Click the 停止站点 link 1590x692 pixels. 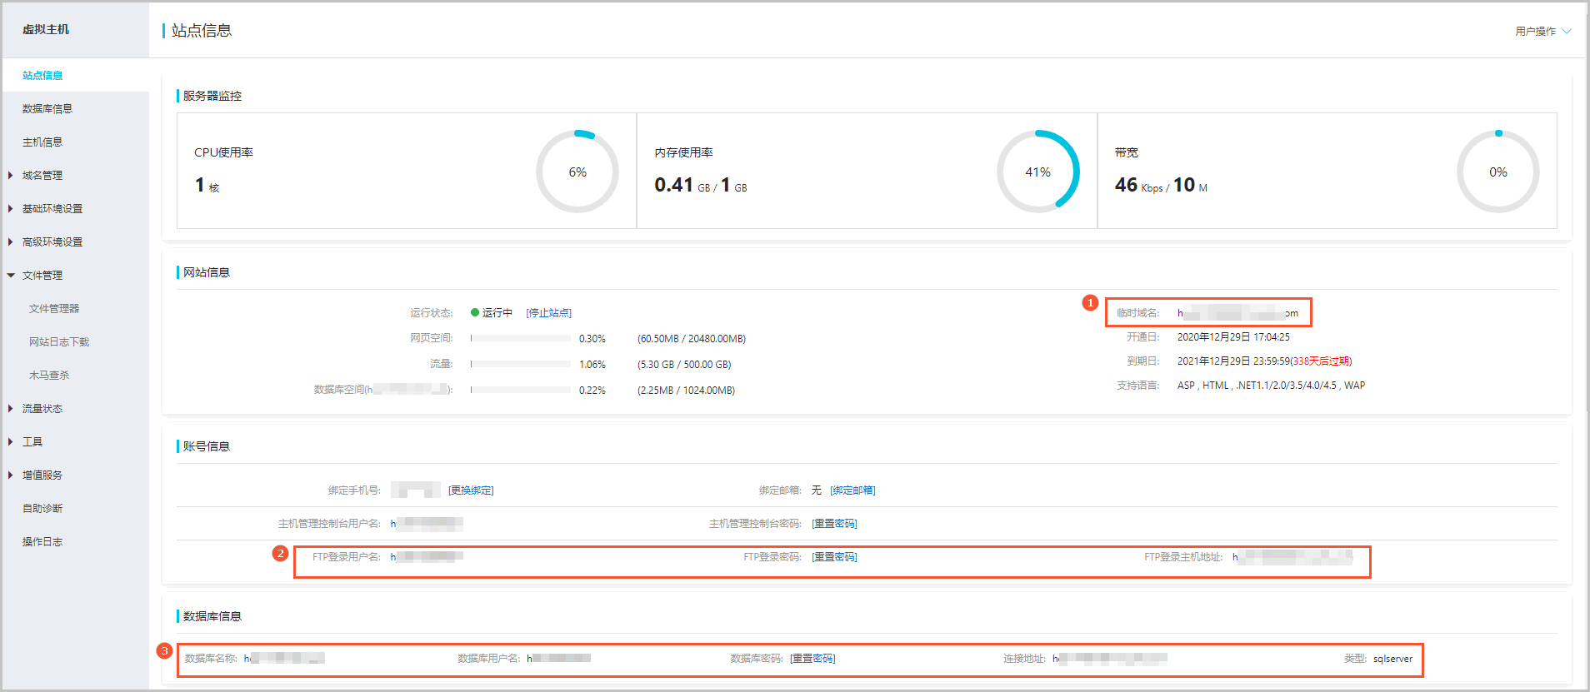[548, 313]
